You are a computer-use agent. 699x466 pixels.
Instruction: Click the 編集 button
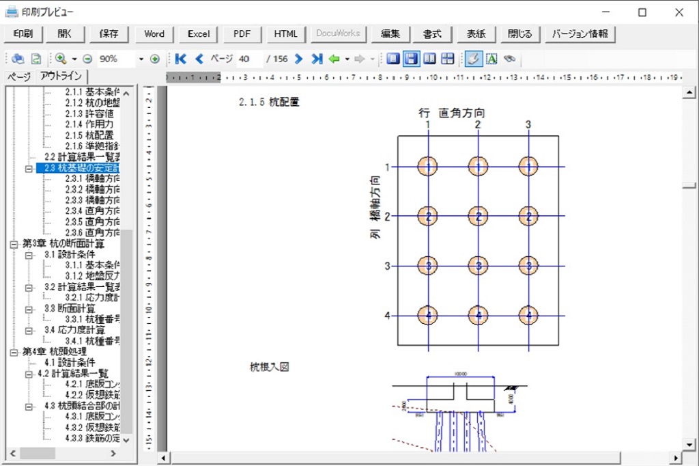[390, 34]
